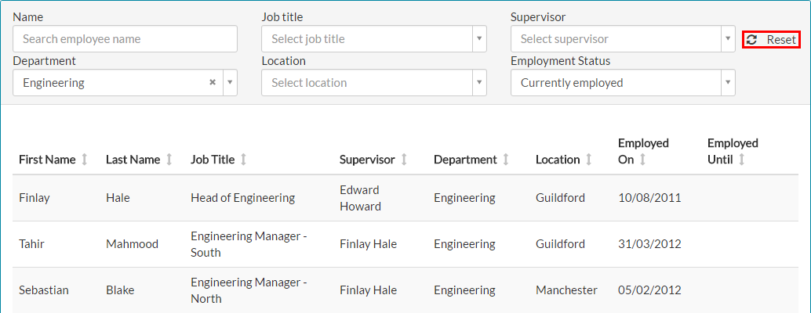The image size is (811, 313).
Task: Sort by Employed Until arrows
Action: [741, 160]
